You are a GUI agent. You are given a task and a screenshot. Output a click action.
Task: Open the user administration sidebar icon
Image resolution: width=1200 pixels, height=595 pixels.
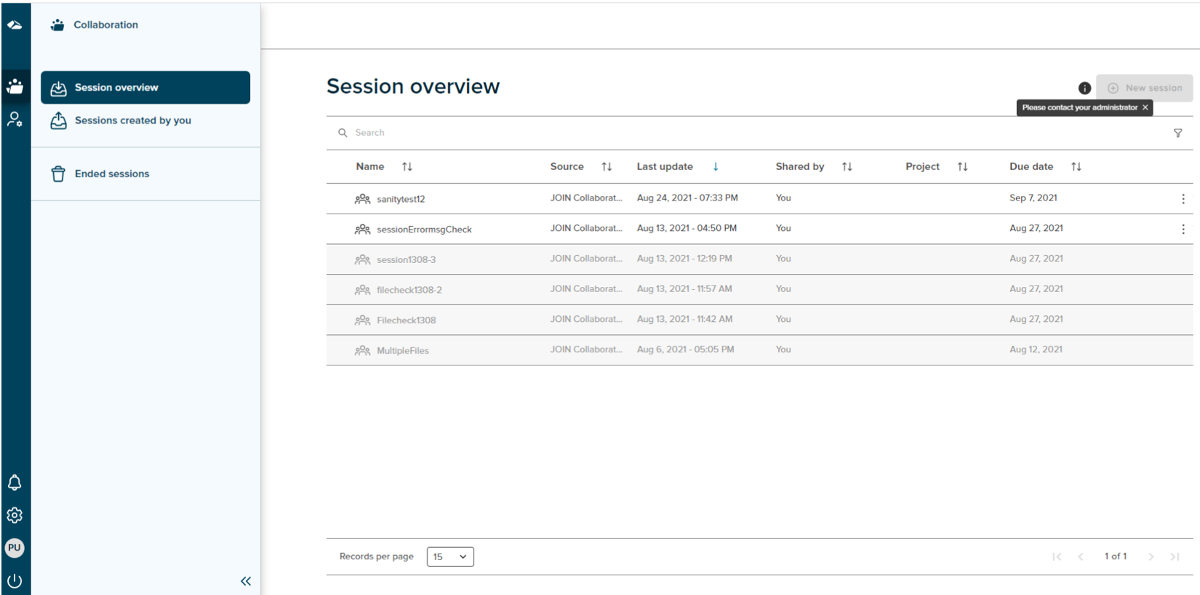point(15,119)
